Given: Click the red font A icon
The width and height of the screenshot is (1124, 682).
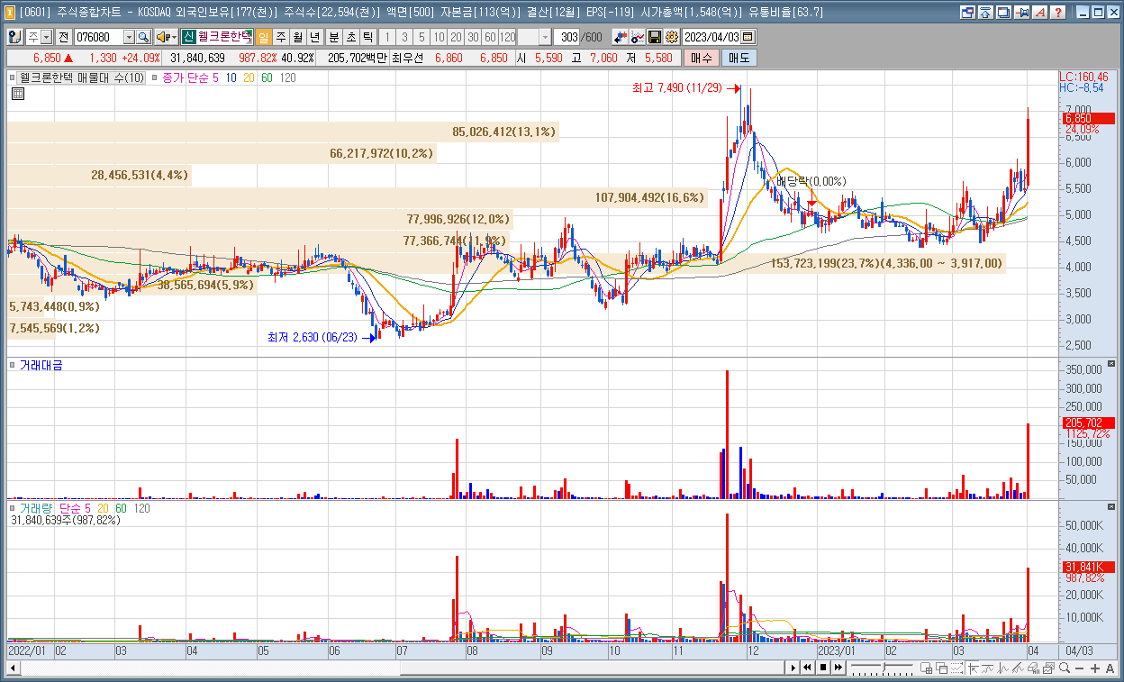Looking at the screenshot, I should [x=1039, y=13].
